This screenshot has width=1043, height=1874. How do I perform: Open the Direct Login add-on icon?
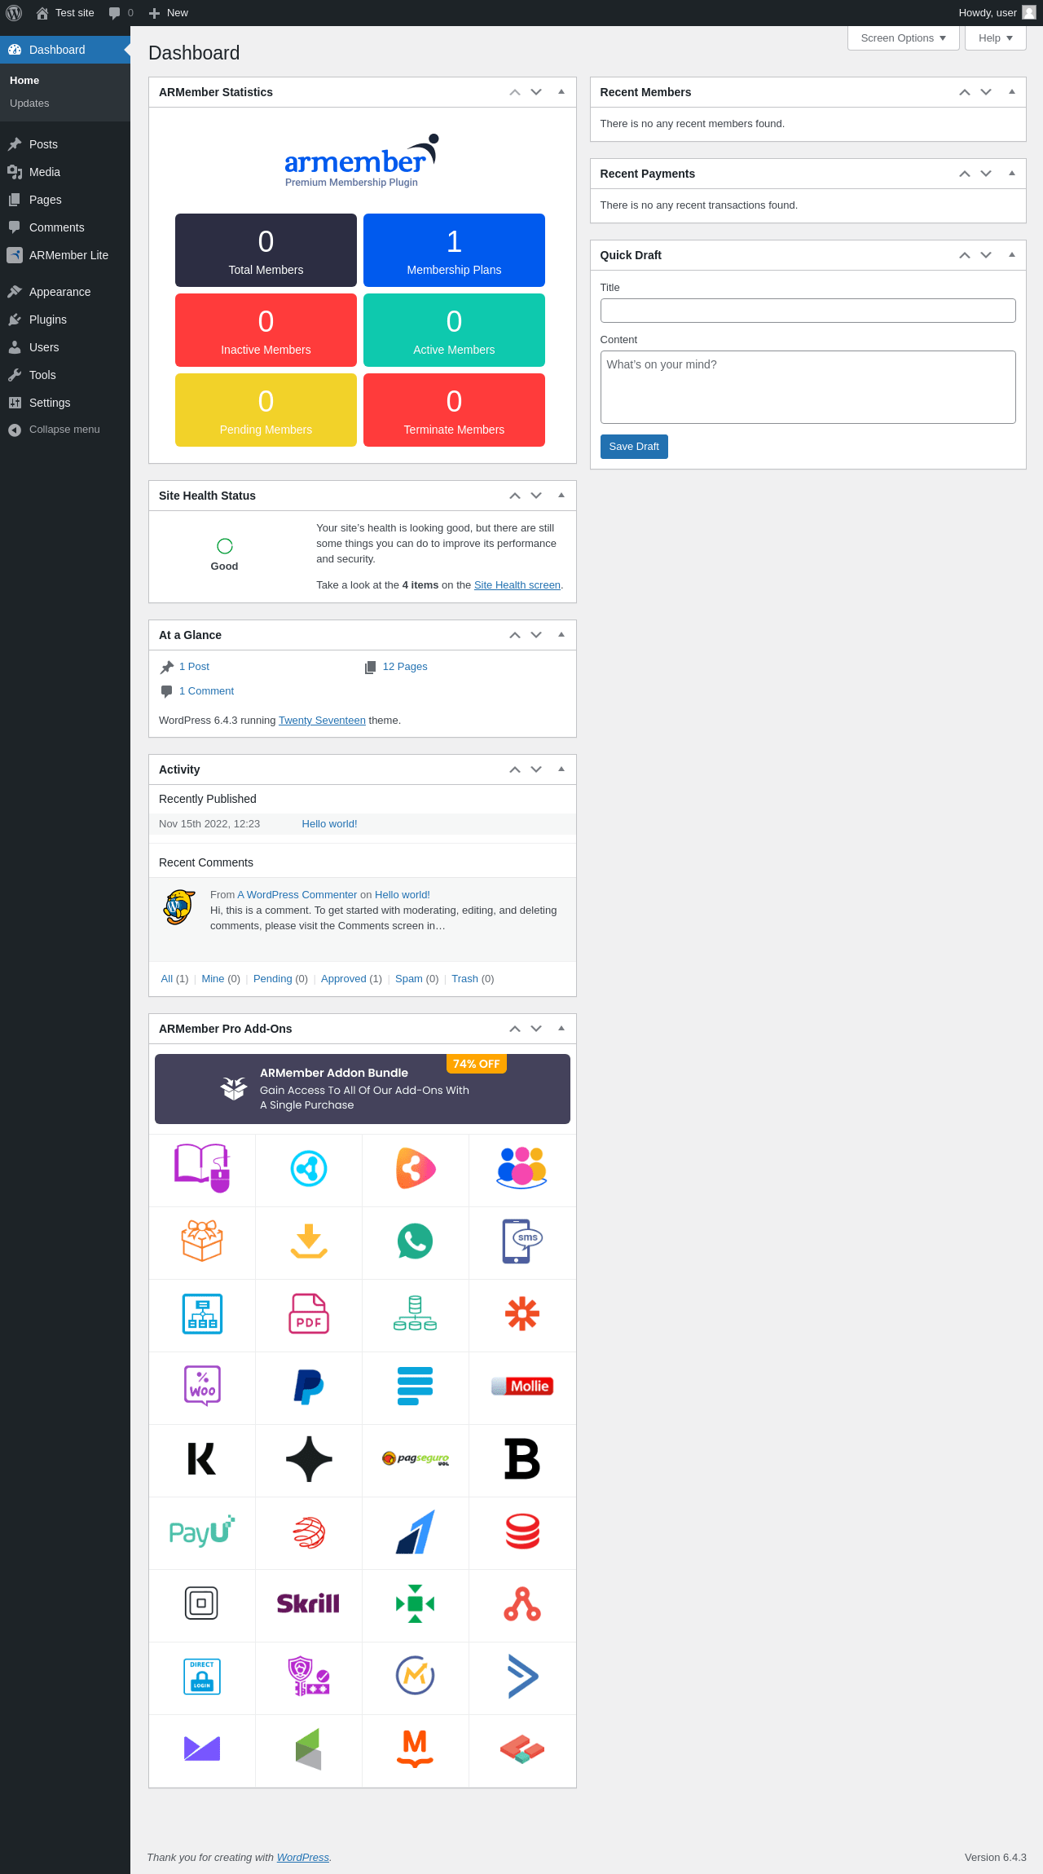pyautogui.click(x=202, y=1676)
